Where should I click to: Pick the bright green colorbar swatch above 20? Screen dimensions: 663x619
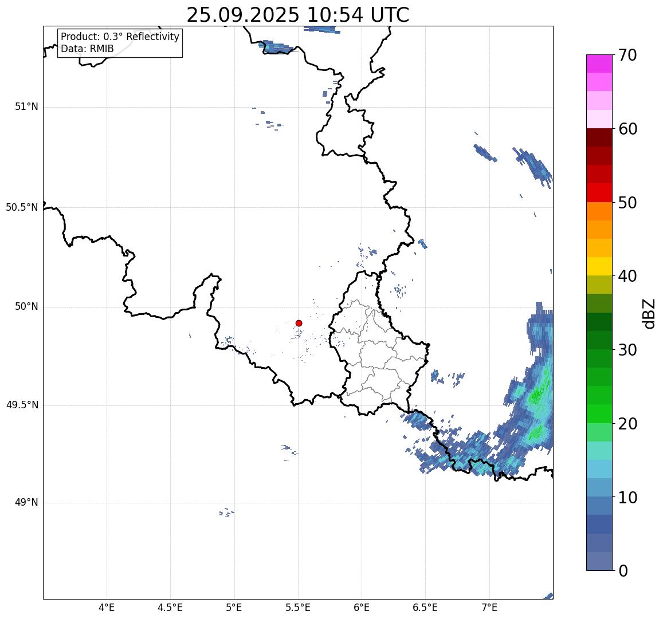tap(599, 413)
